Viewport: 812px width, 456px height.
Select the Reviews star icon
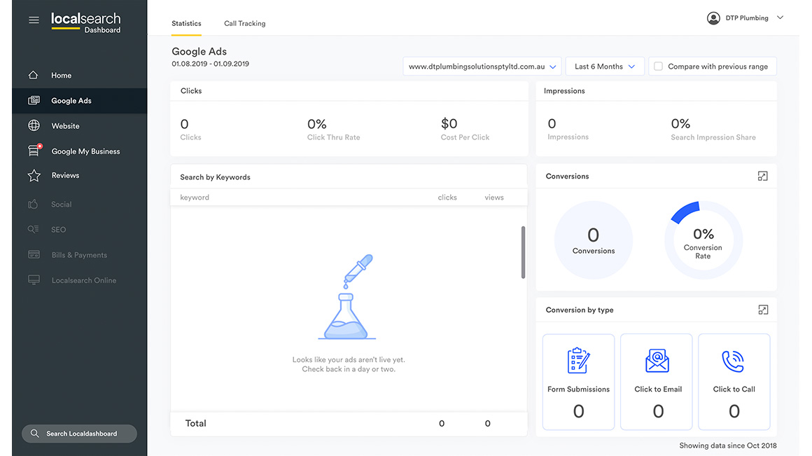pos(34,176)
